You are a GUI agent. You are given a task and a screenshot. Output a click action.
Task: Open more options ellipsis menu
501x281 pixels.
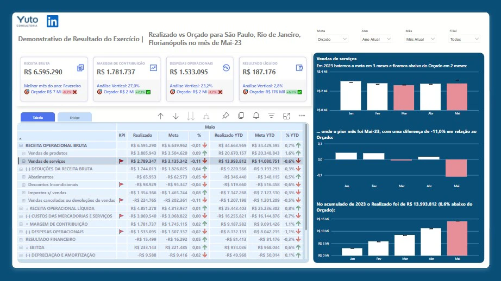pos(302,116)
